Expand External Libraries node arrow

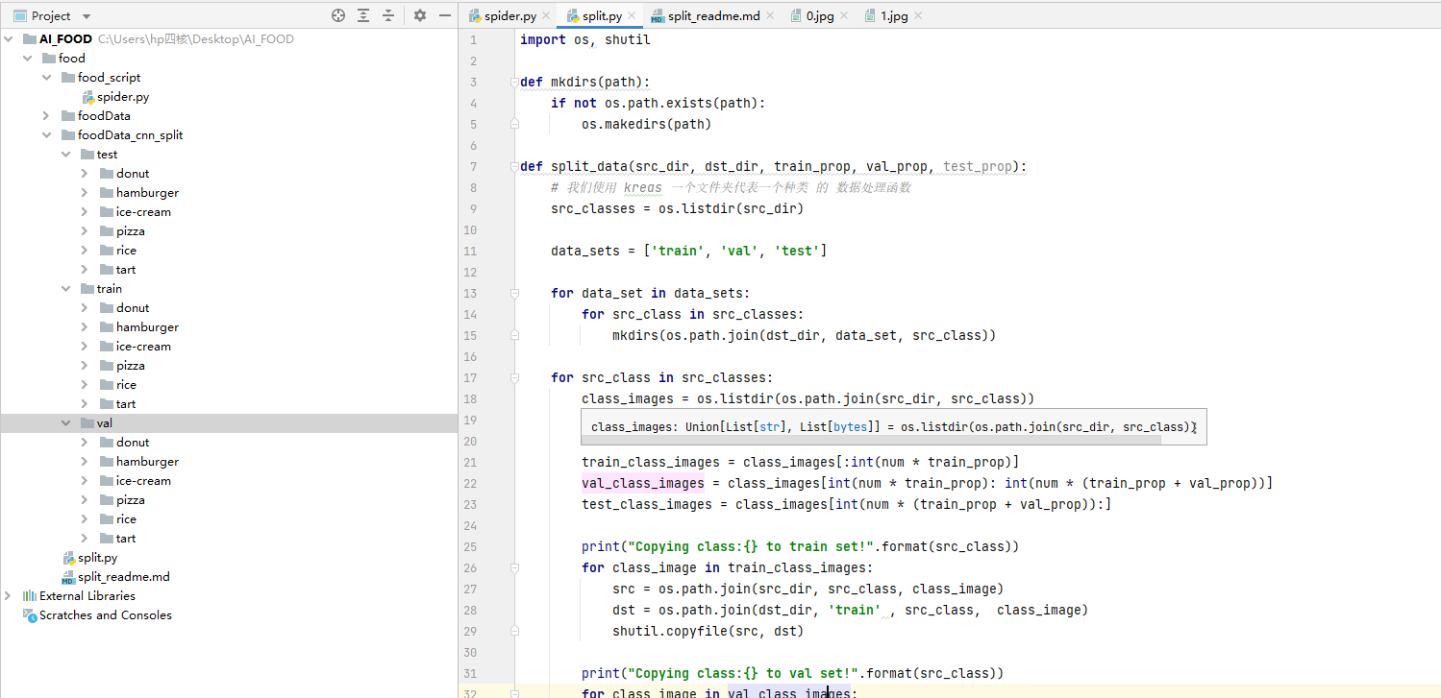pos(9,596)
